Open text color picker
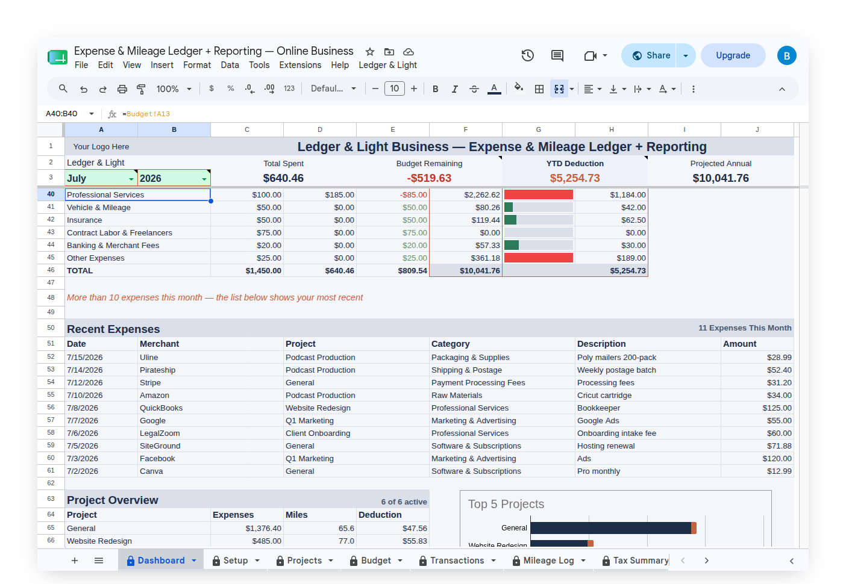The image size is (846, 584). [x=494, y=89]
